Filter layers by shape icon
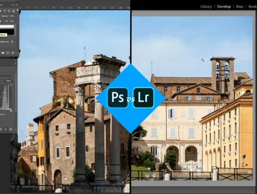The image size is (257, 194). pyautogui.click(x=9, y=11)
